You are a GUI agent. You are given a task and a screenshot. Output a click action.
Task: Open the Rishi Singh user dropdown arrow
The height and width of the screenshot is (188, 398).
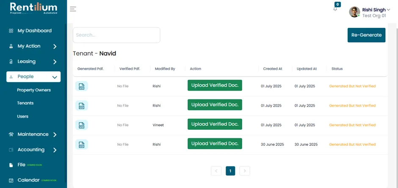coord(388,10)
